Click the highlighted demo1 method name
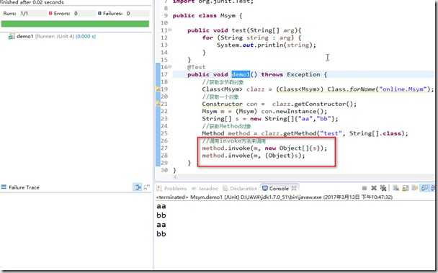 pos(241,74)
